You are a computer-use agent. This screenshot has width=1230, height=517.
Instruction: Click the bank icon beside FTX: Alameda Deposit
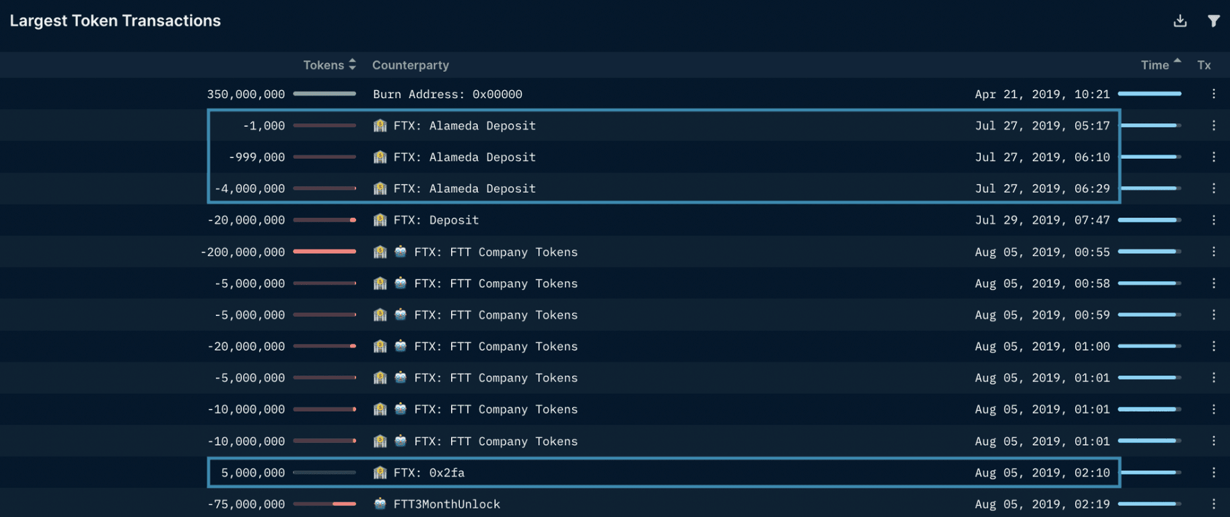[380, 125]
